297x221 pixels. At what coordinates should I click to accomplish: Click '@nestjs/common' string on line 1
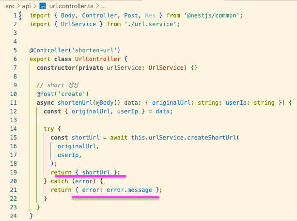coord(212,16)
